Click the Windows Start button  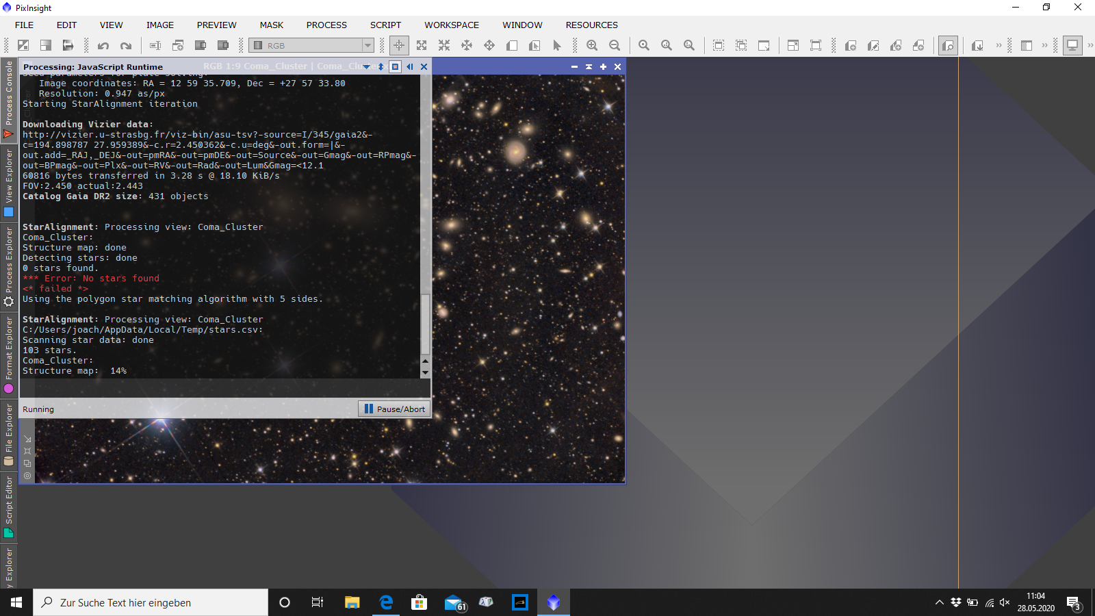tap(16, 602)
